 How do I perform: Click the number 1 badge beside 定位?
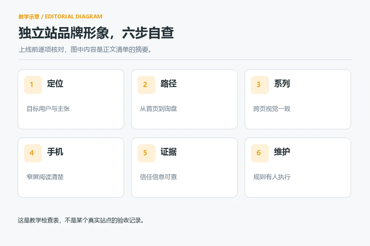[33, 85]
